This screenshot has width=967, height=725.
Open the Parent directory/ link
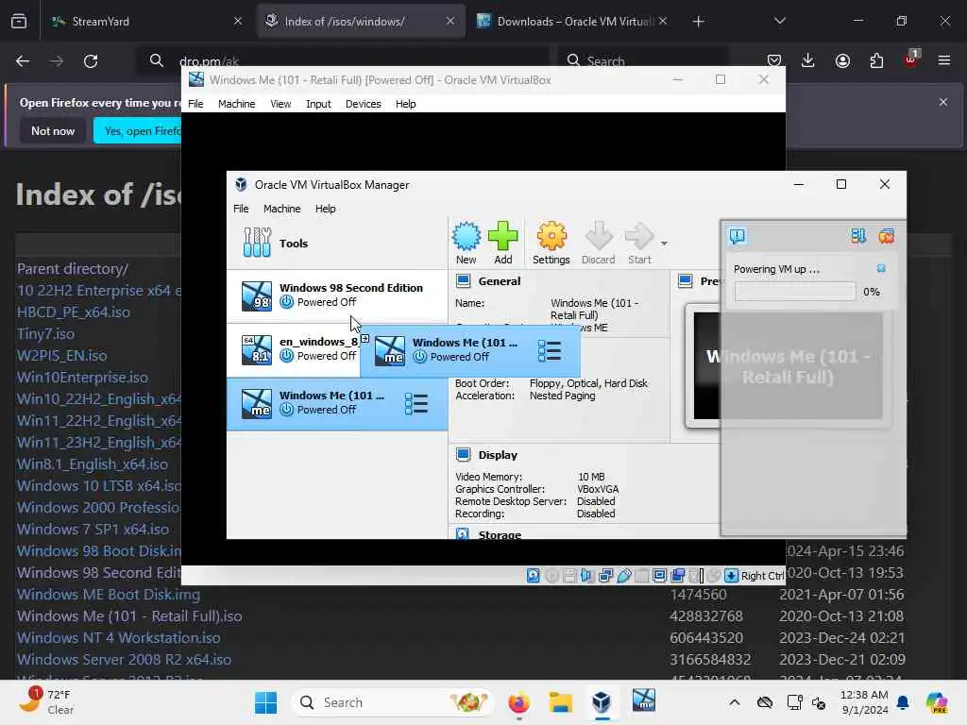click(x=72, y=269)
